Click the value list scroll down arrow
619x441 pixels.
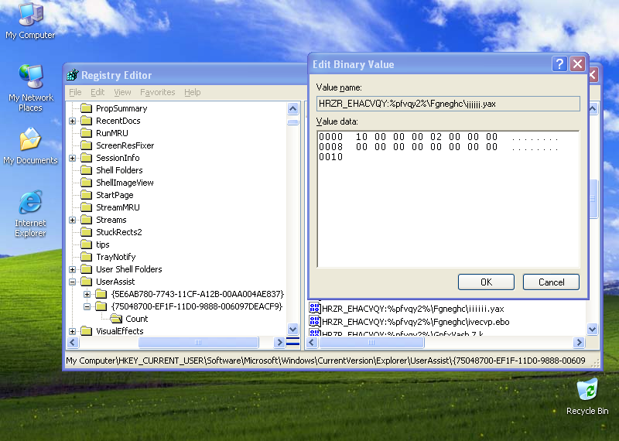point(592,329)
